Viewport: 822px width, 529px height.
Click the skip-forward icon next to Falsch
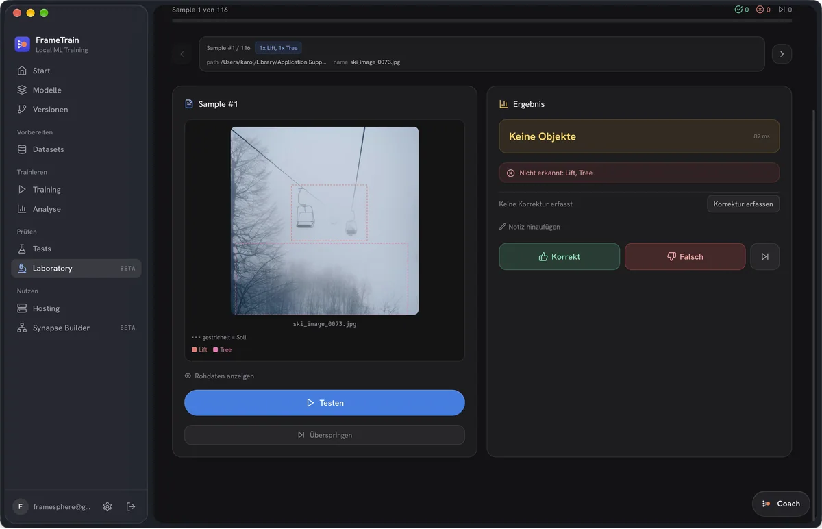[764, 256]
